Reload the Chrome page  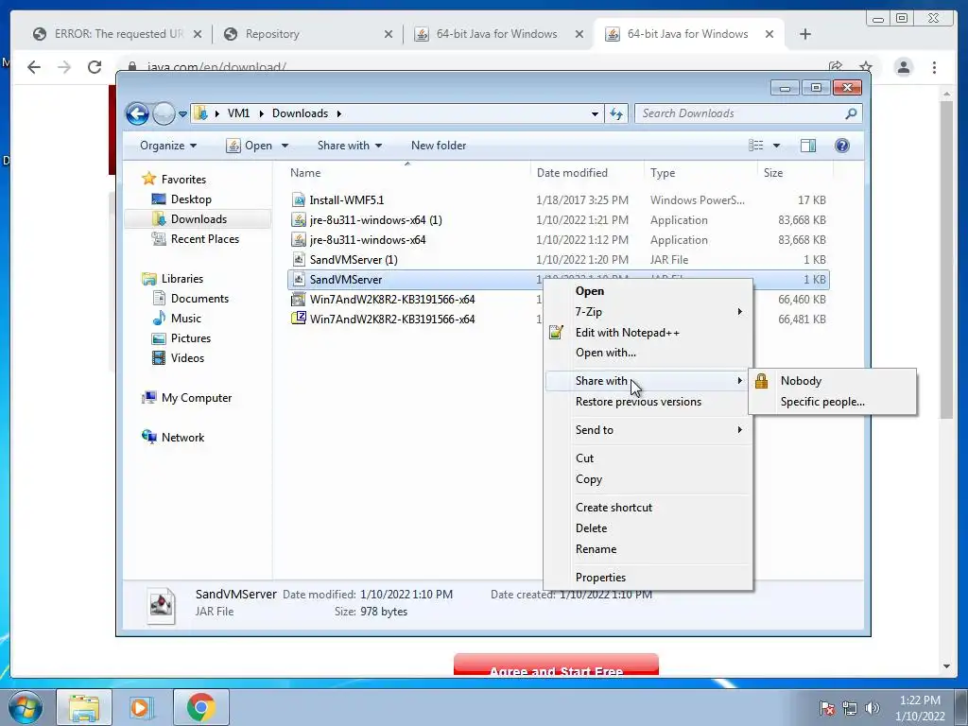point(94,67)
